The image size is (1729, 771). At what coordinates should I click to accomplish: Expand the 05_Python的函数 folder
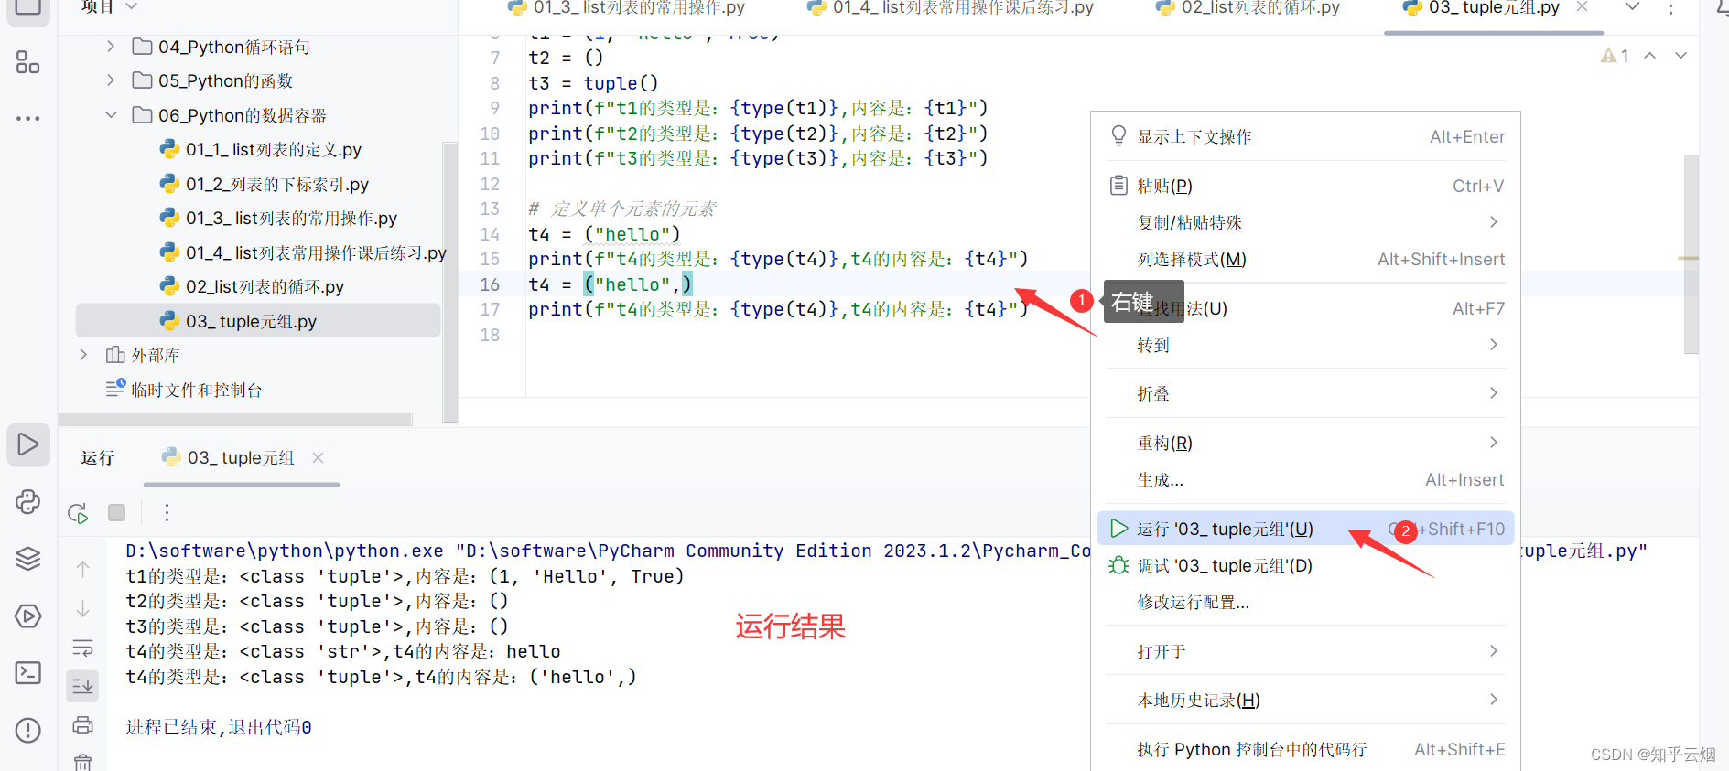coord(110,80)
